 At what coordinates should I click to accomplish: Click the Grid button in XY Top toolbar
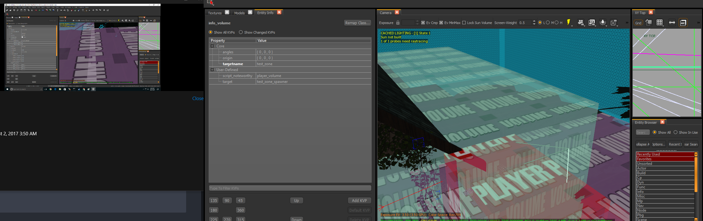638,23
